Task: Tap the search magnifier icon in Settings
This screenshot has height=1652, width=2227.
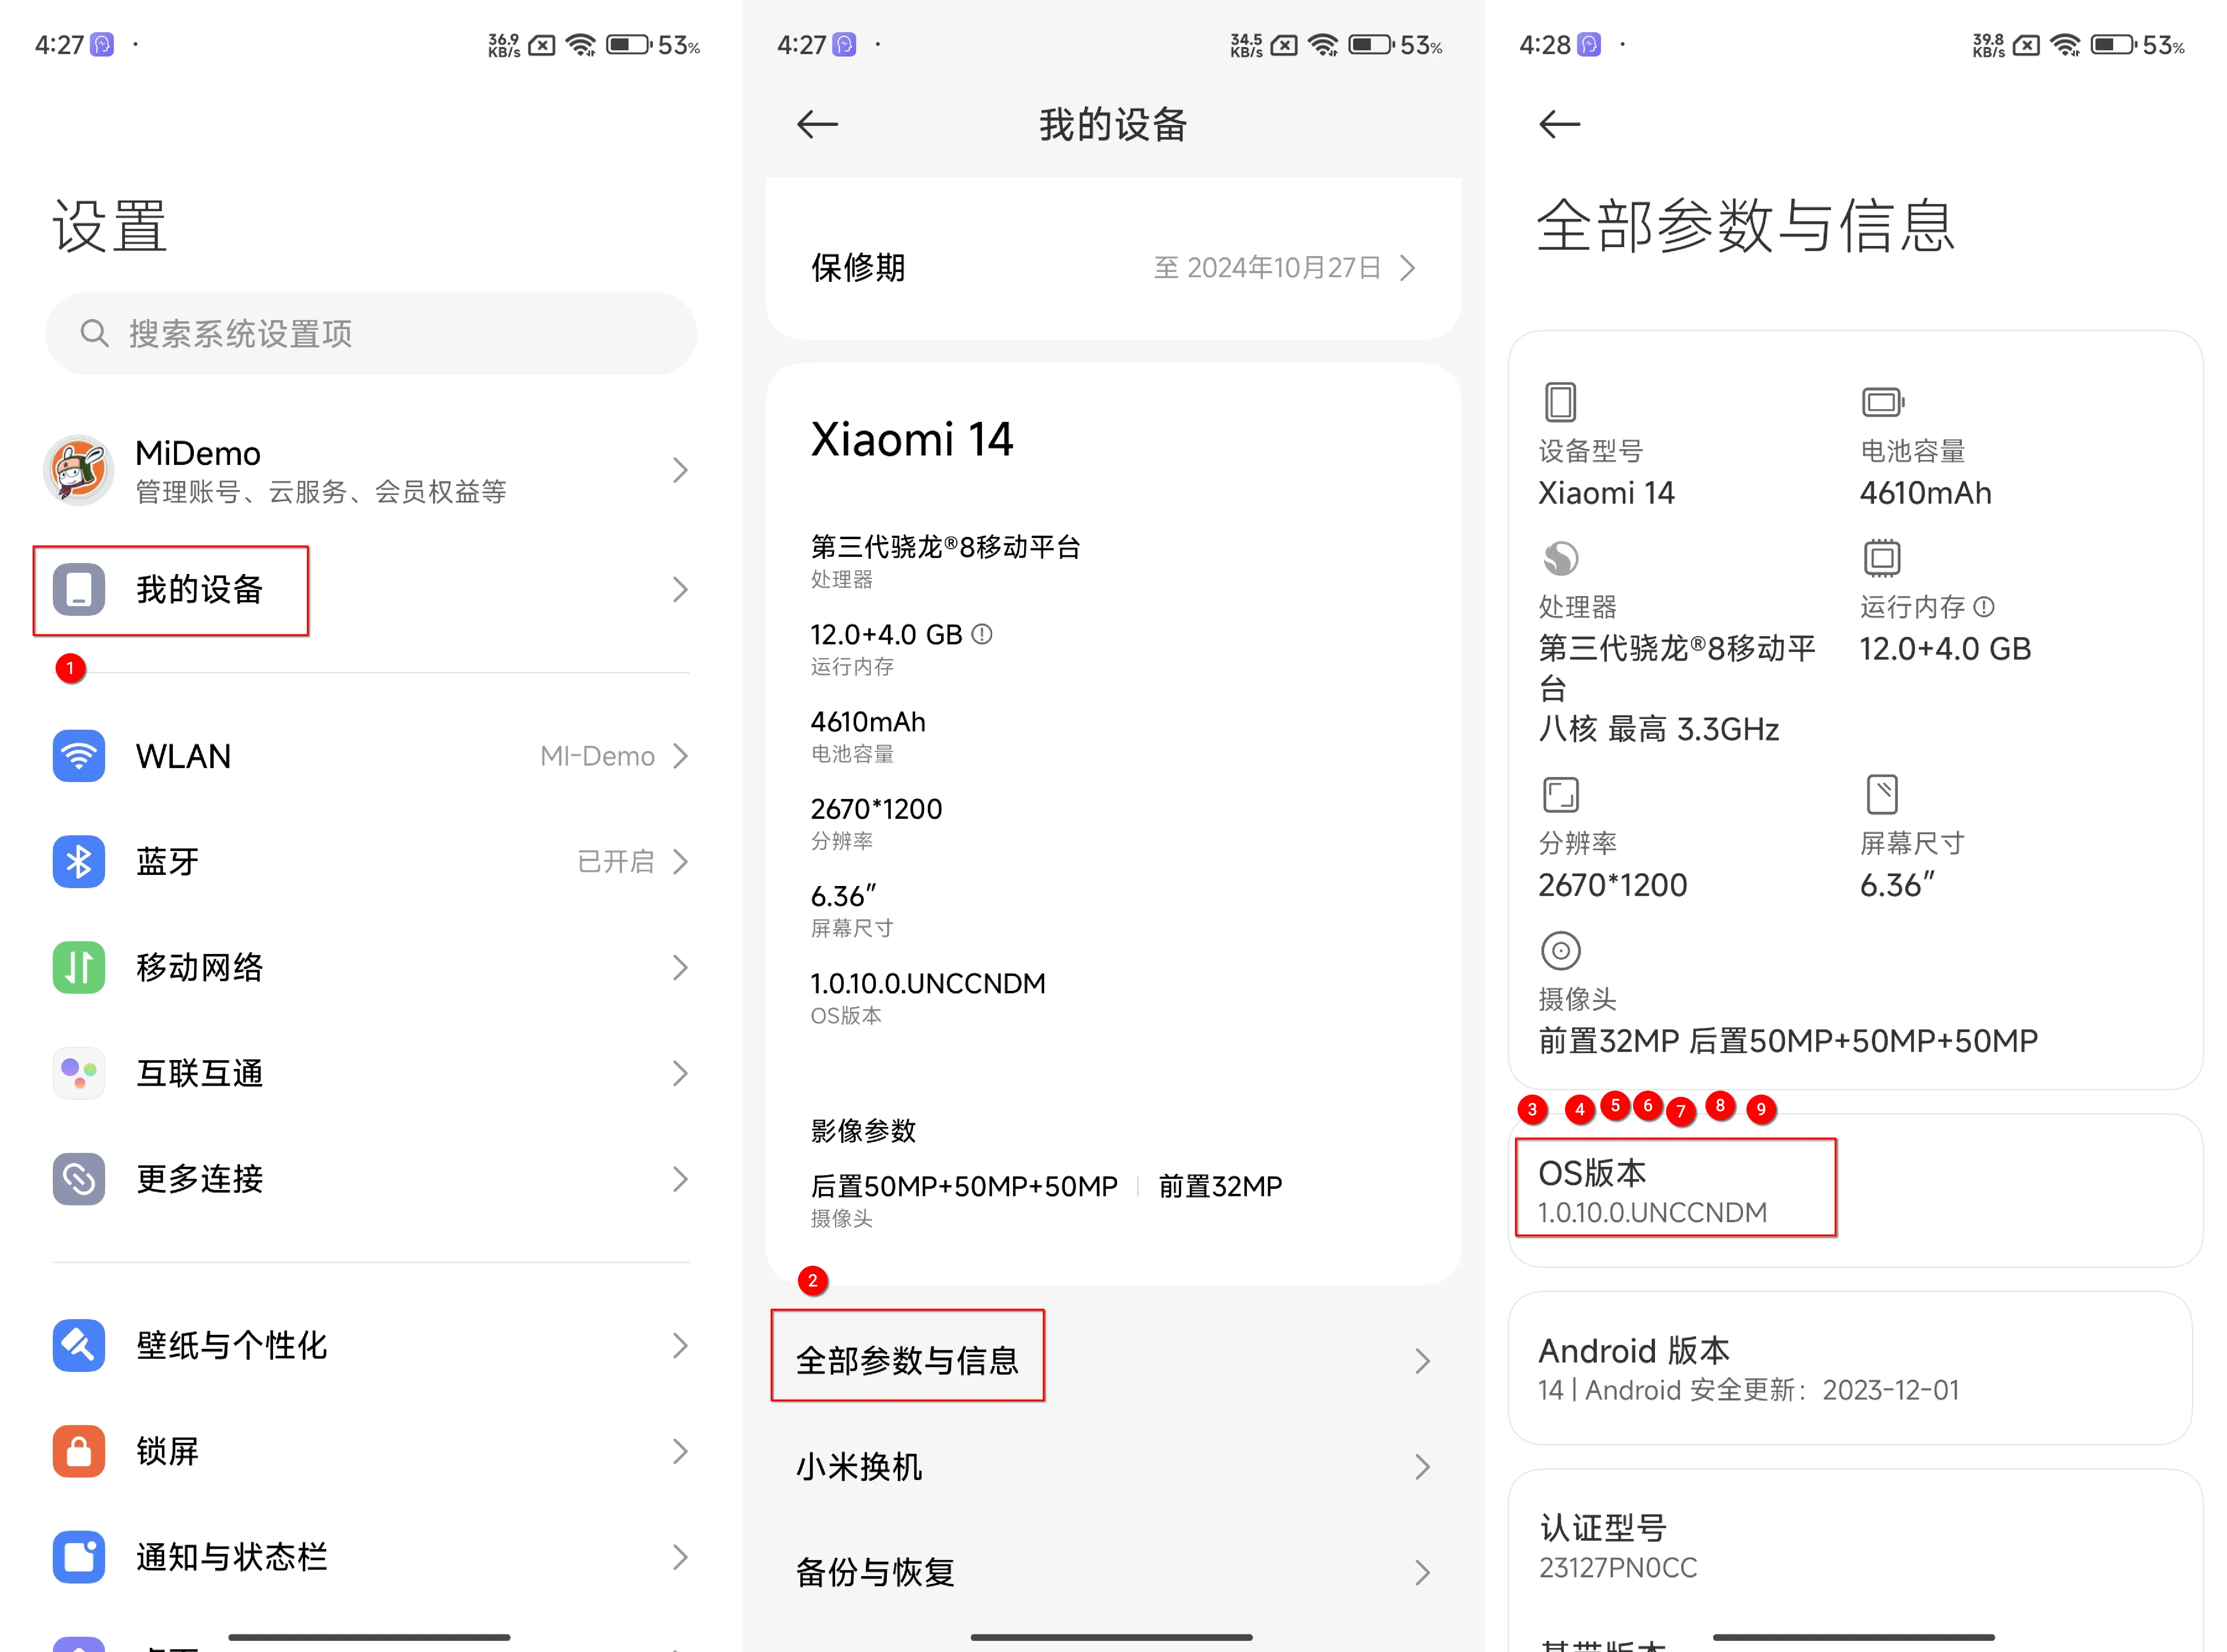Action: (x=94, y=333)
